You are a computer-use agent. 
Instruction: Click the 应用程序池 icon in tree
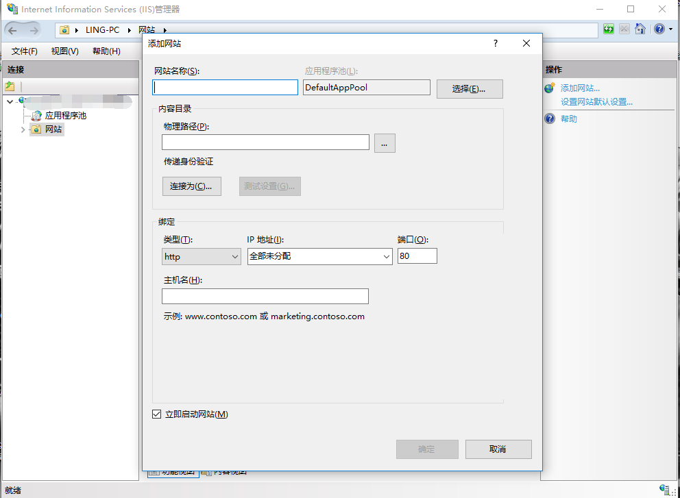coord(36,116)
